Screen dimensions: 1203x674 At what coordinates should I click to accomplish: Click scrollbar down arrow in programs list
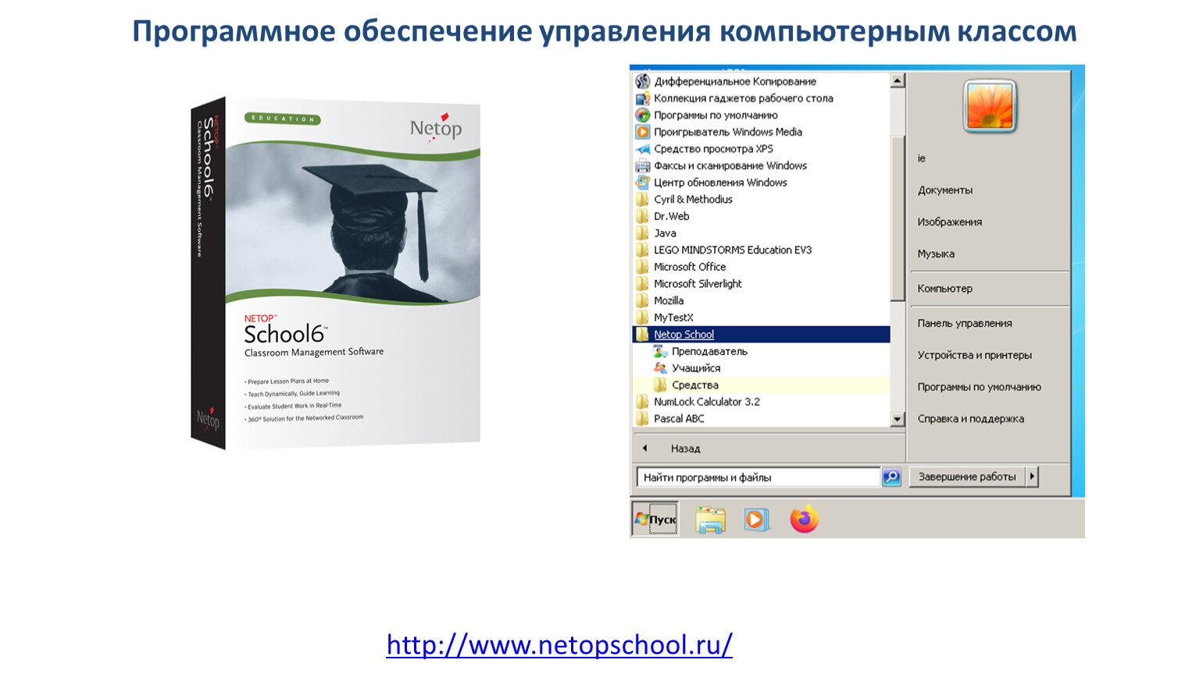click(898, 420)
